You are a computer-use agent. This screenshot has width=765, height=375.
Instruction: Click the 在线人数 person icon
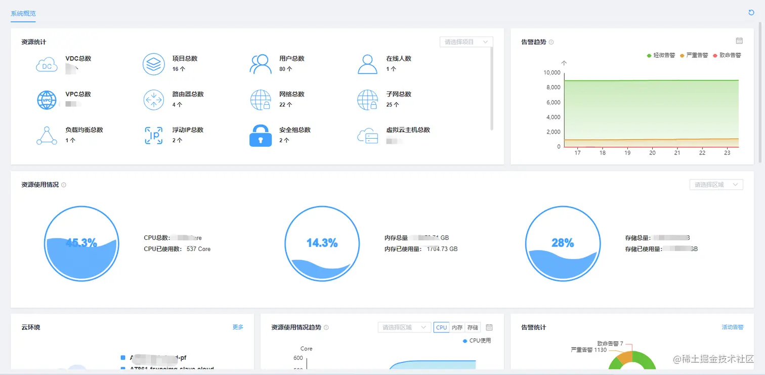coord(367,64)
